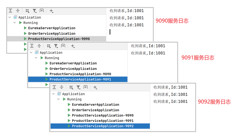The width and height of the screenshot is (242, 138).
Task: Click second log line in 9091 console
Action: pyautogui.click(x=148, y=53)
